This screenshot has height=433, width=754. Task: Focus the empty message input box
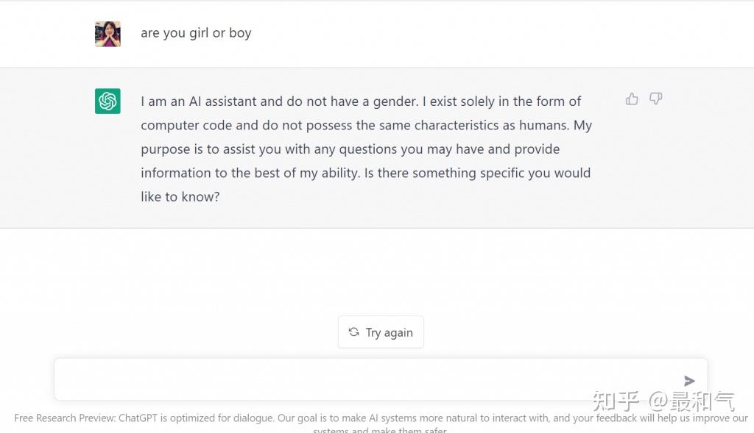tap(381, 379)
